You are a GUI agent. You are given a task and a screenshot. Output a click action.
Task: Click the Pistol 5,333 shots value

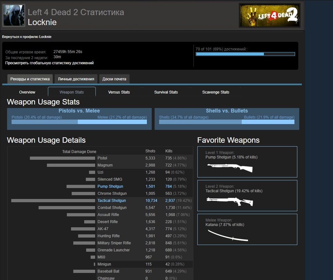pyautogui.click(x=150, y=158)
